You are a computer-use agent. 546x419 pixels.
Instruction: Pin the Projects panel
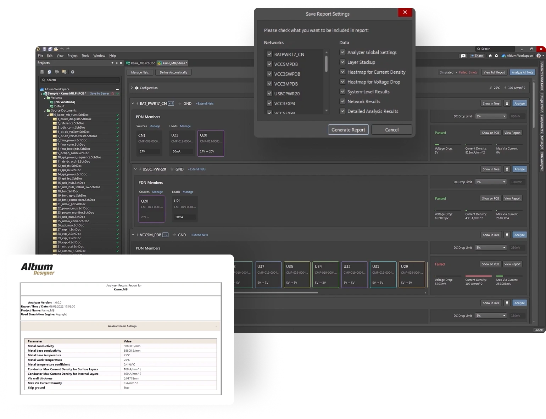click(117, 63)
